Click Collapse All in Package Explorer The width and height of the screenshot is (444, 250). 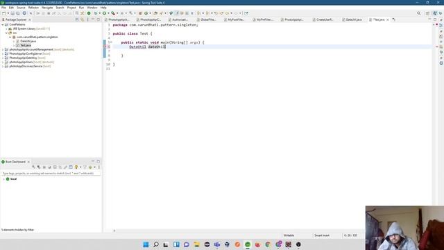click(x=77, y=19)
